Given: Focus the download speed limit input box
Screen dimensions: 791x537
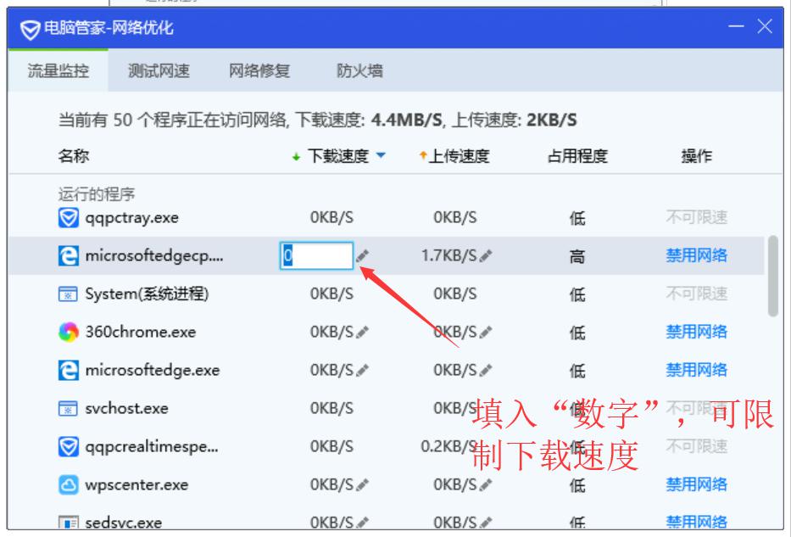Looking at the screenshot, I should [317, 256].
